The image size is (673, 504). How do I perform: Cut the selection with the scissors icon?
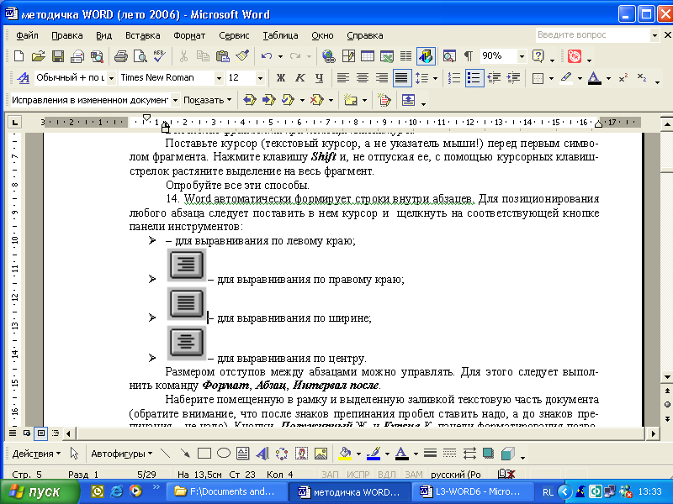coord(183,56)
